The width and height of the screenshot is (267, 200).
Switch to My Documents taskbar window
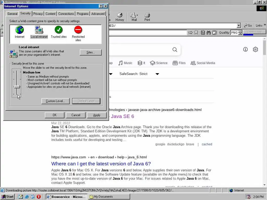tap(109, 197)
